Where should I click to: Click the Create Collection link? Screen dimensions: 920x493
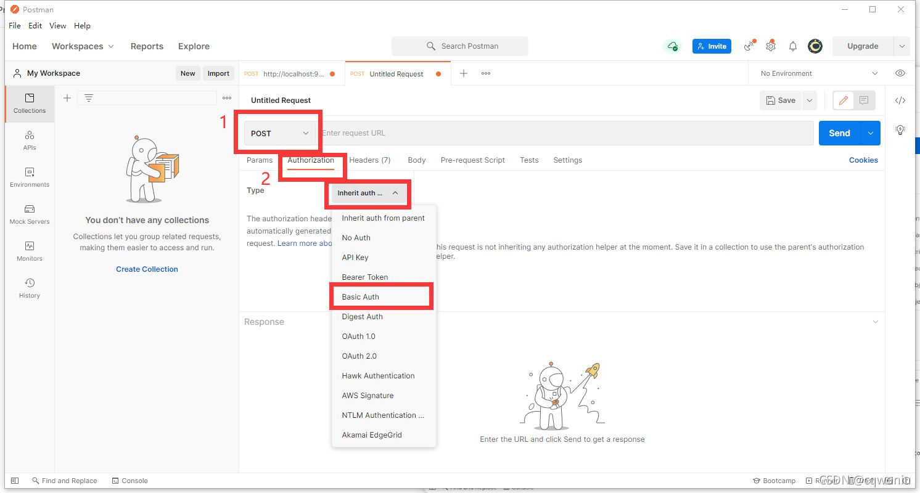(x=147, y=269)
